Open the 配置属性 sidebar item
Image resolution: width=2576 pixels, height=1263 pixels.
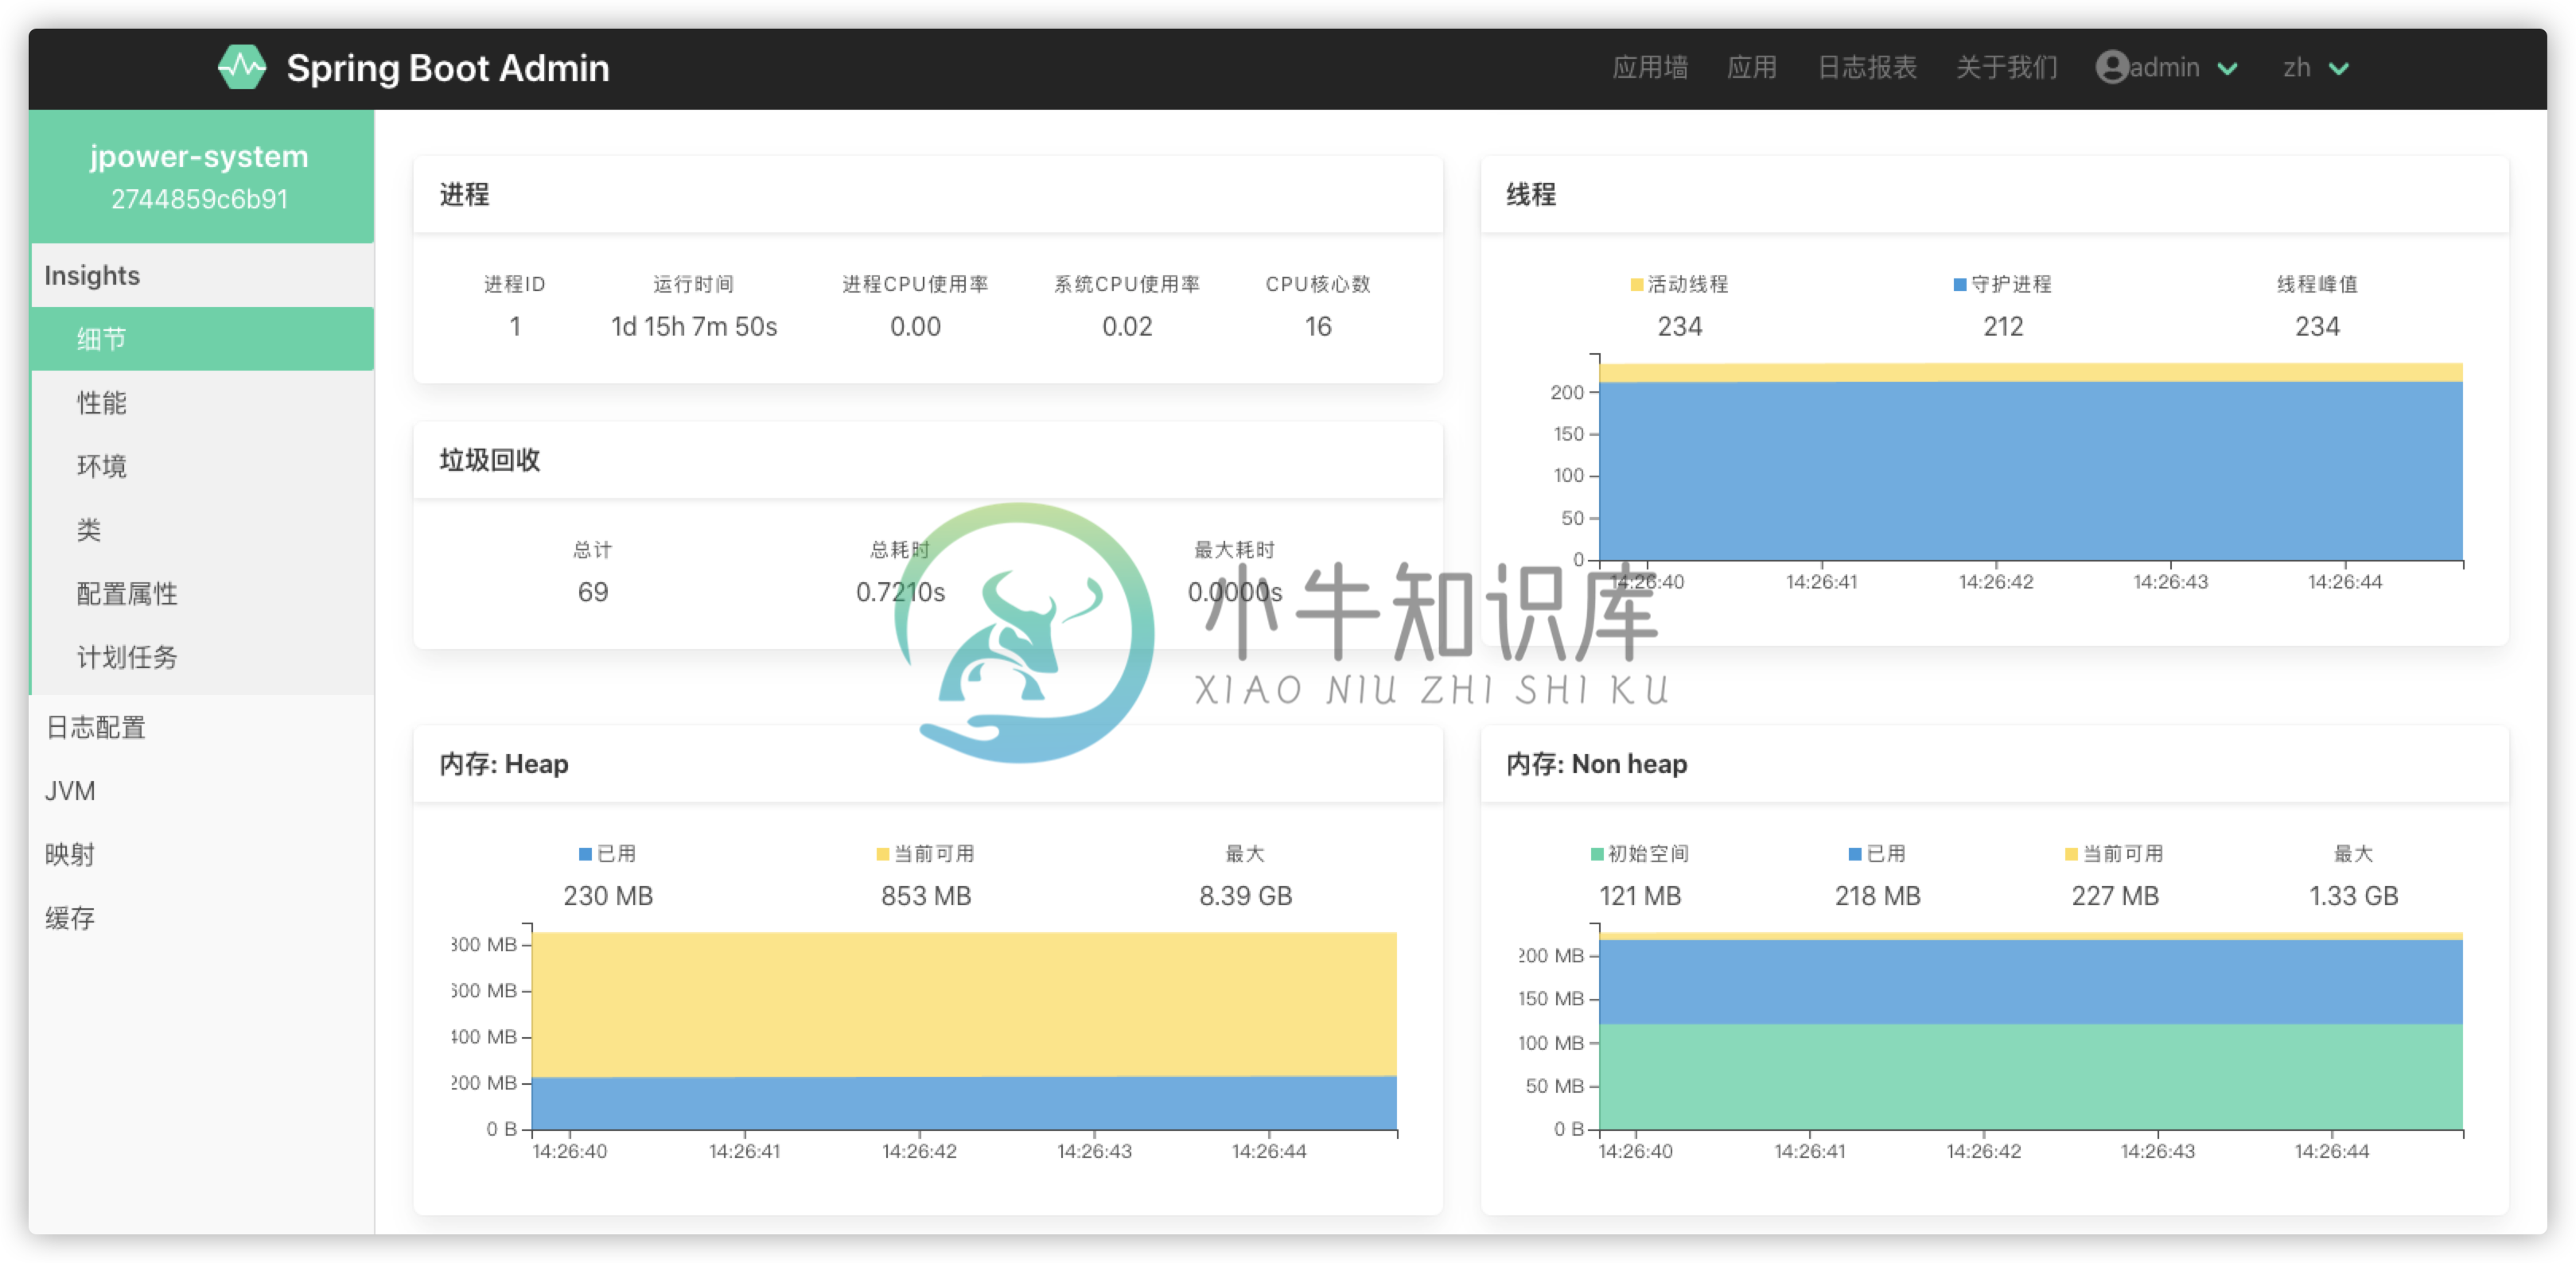point(202,594)
